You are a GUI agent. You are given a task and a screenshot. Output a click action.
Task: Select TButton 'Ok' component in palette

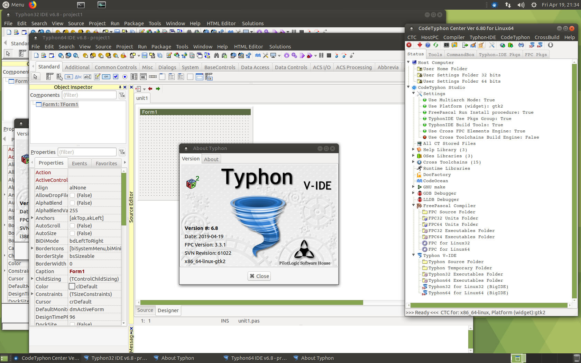(x=68, y=77)
